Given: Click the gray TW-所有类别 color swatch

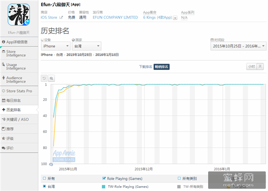Looking at the screenshot, I should [179, 187].
